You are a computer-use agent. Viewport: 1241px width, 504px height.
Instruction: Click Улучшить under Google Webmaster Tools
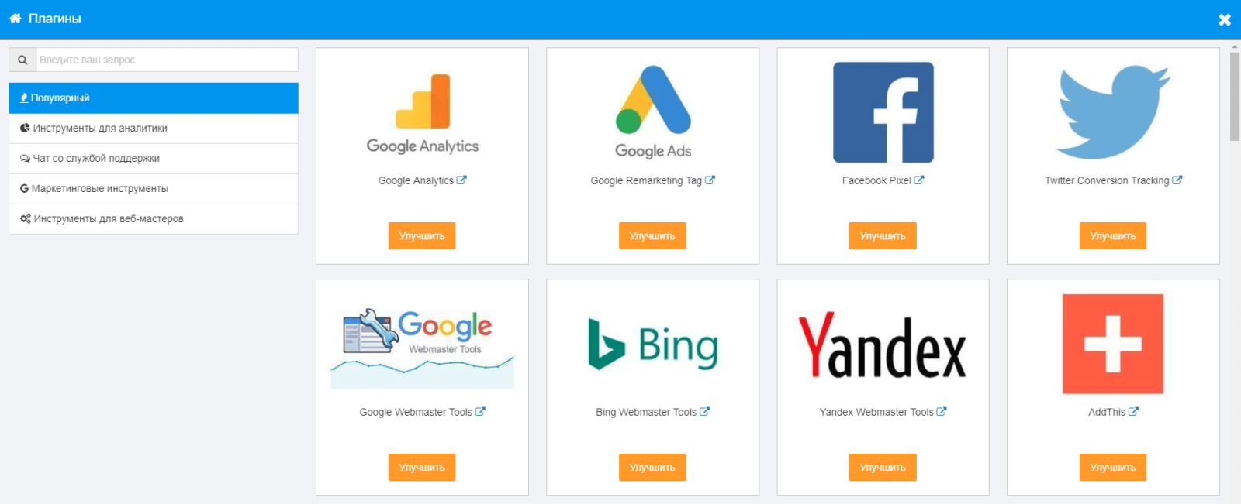(x=422, y=468)
